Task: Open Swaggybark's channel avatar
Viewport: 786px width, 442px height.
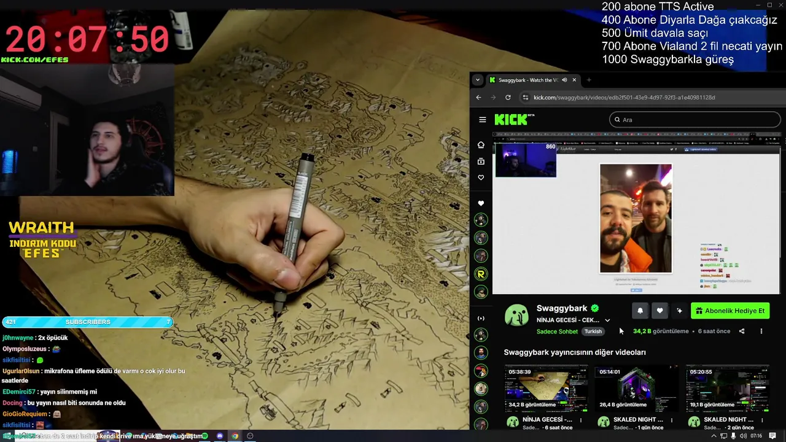Action: click(516, 316)
